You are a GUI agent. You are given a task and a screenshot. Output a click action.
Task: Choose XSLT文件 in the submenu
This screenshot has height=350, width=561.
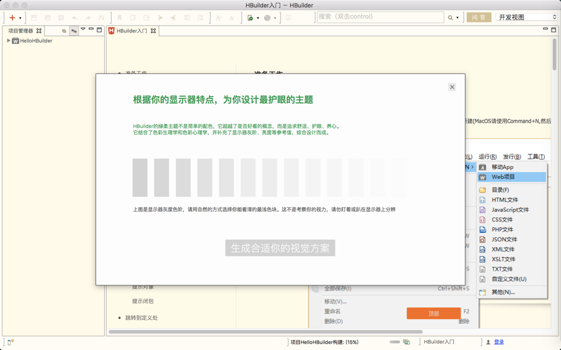coord(512,259)
